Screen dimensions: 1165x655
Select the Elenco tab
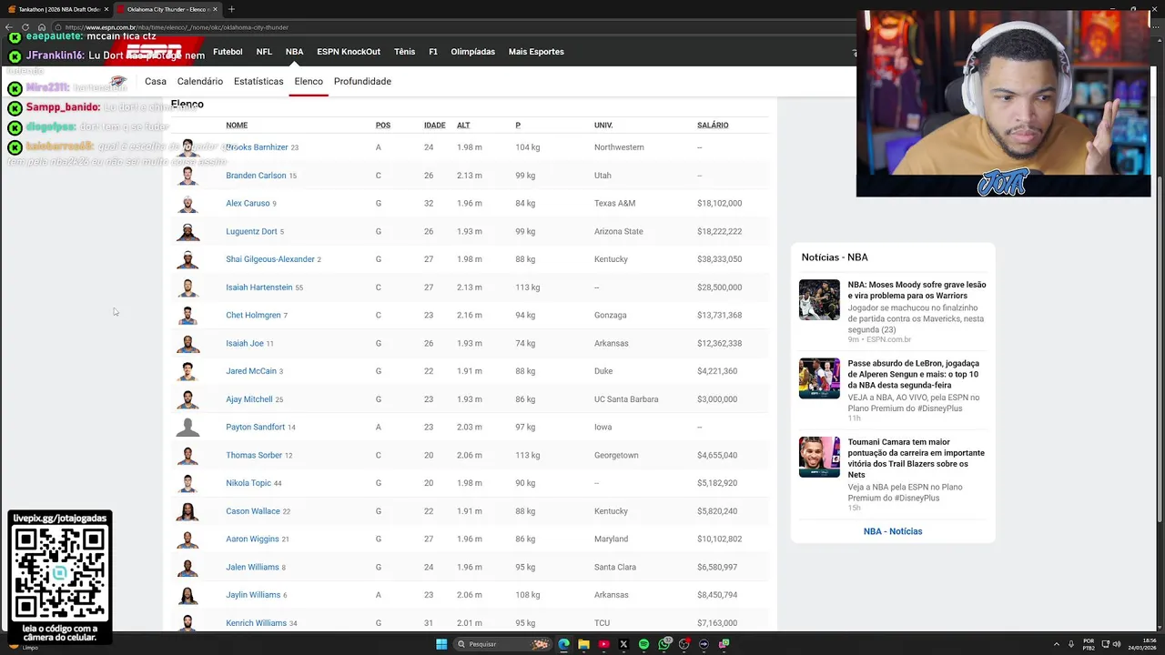309,81
